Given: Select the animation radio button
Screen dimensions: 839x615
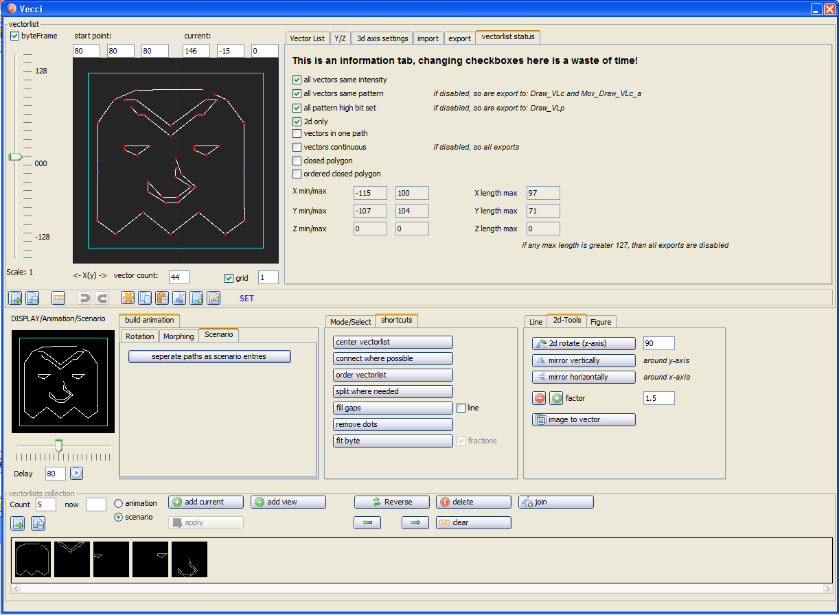Looking at the screenshot, I should coord(119,503).
